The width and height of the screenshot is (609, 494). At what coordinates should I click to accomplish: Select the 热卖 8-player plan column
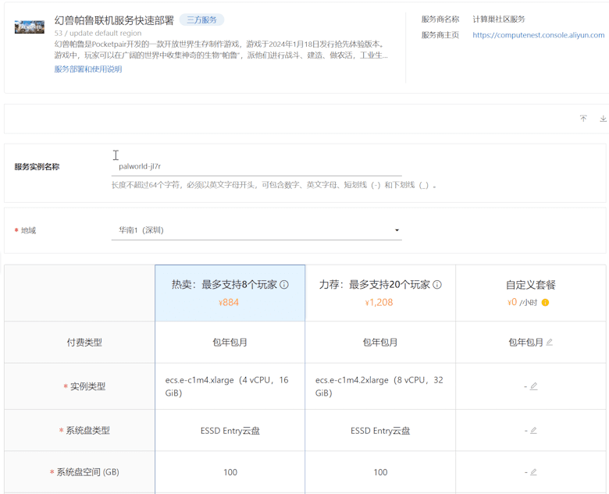[230, 293]
